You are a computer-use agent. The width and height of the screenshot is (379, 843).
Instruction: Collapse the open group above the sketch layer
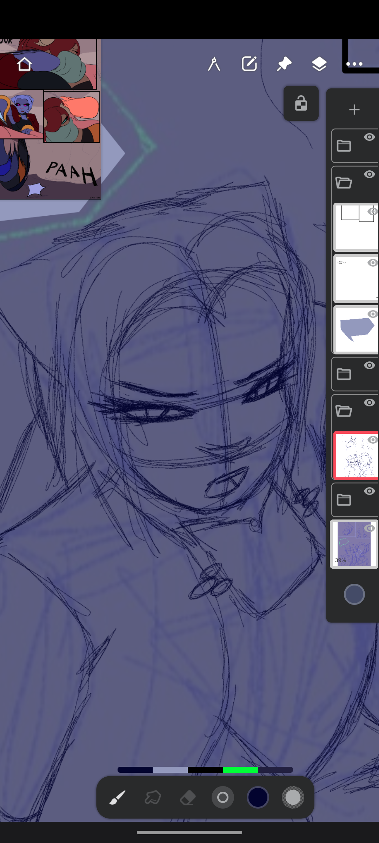pyautogui.click(x=344, y=411)
